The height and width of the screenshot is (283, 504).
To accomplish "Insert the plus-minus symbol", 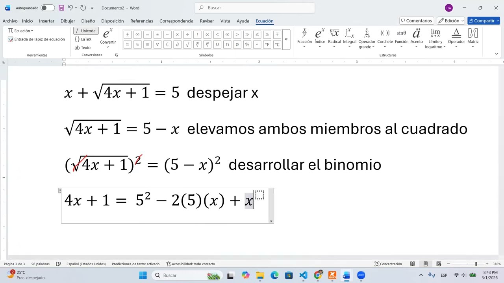I will [127, 35].
